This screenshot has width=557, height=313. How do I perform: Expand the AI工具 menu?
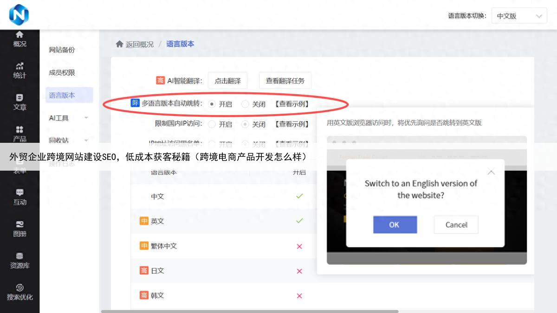tap(59, 118)
